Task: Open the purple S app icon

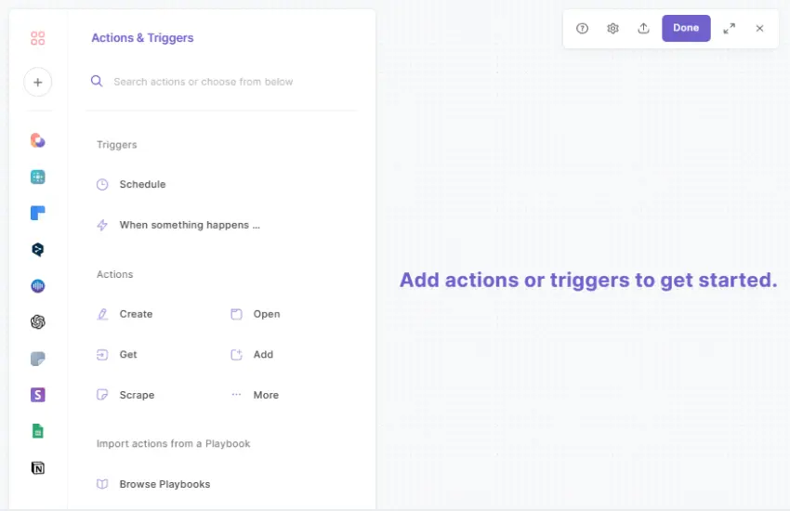Action: point(38,395)
